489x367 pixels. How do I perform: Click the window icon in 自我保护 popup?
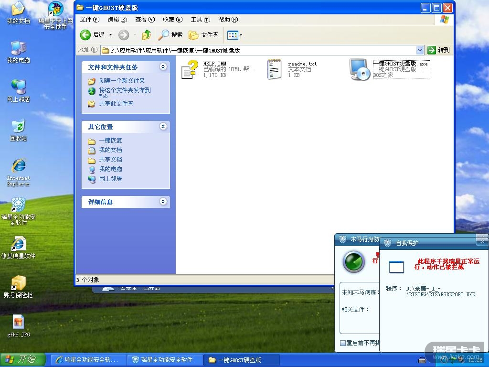point(396,267)
